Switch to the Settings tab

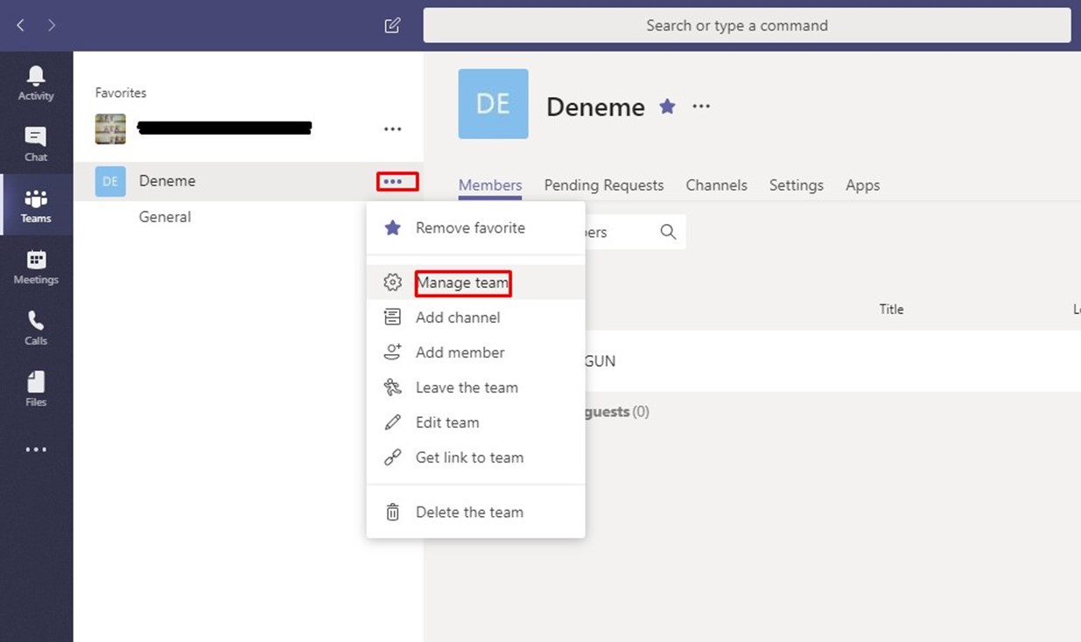797,185
